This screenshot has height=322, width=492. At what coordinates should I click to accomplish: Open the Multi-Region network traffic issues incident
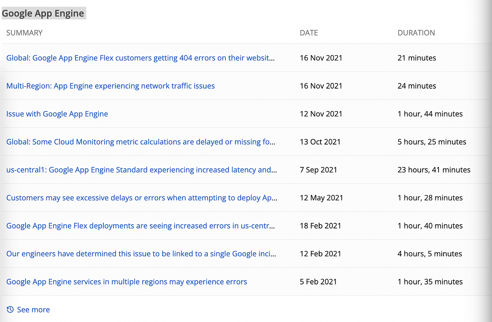pyautogui.click(x=110, y=86)
